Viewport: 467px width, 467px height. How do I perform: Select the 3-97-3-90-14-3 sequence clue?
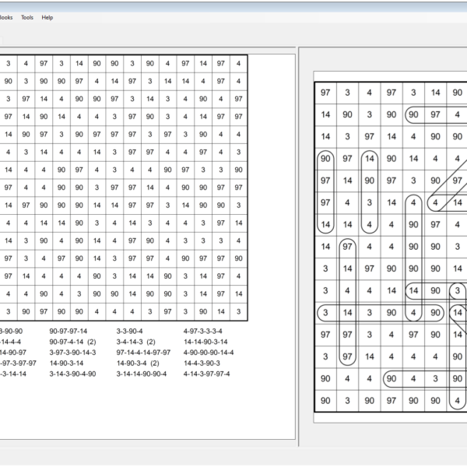[72, 353]
